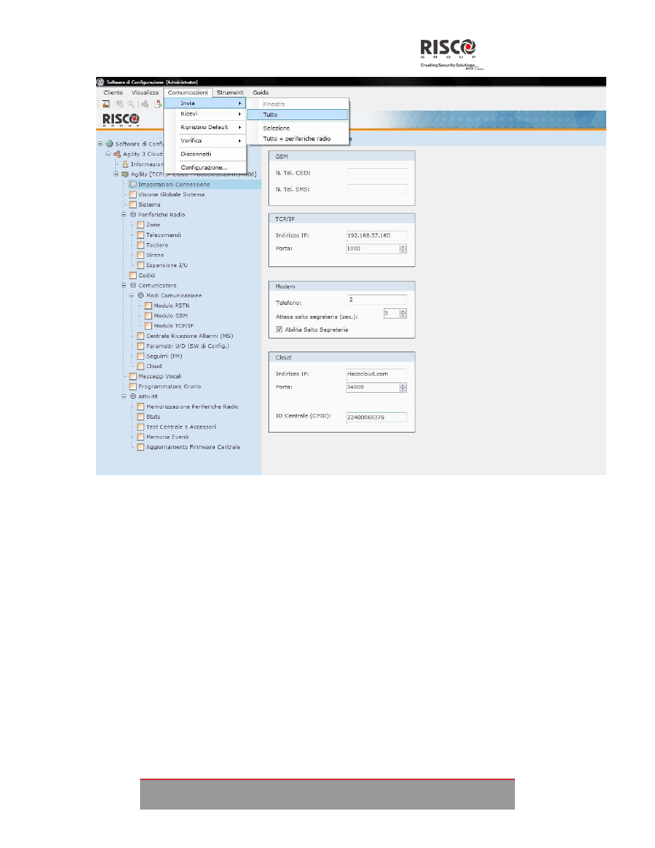Screen dimensions: 655x848
Task: Click the Impostazioni Connessione page icon
Action: pos(133,185)
